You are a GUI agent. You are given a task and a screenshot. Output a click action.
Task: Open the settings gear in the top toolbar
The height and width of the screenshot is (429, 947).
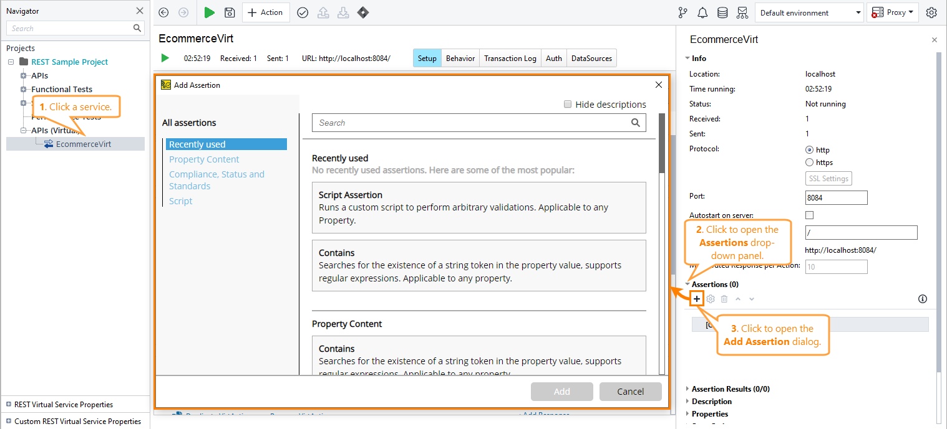pyautogui.click(x=931, y=12)
